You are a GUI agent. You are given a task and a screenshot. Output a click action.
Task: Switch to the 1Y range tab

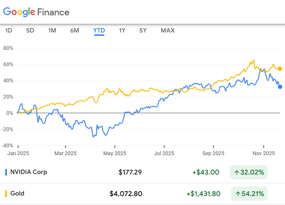tap(122, 31)
